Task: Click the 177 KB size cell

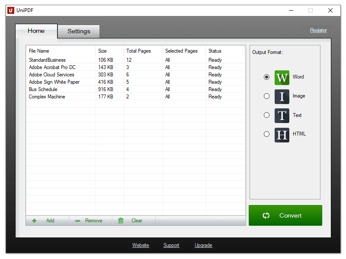Action: pyautogui.click(x=106, y=97)
